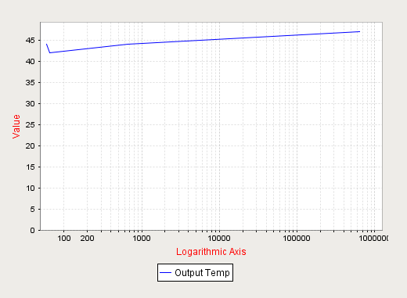Click the 40 tick label on Value axis
The height and width of the screenshot is (298, 407).
point(30,62)
